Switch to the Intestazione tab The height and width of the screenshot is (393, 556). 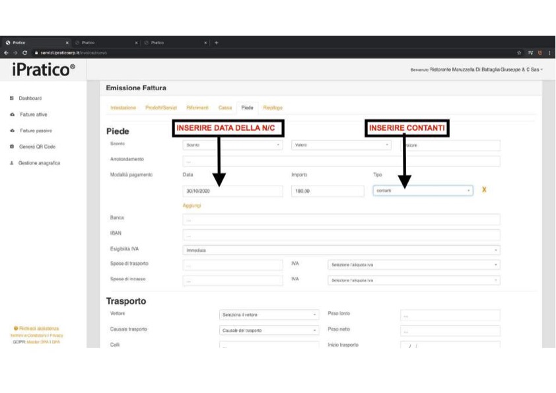(122, 107)
